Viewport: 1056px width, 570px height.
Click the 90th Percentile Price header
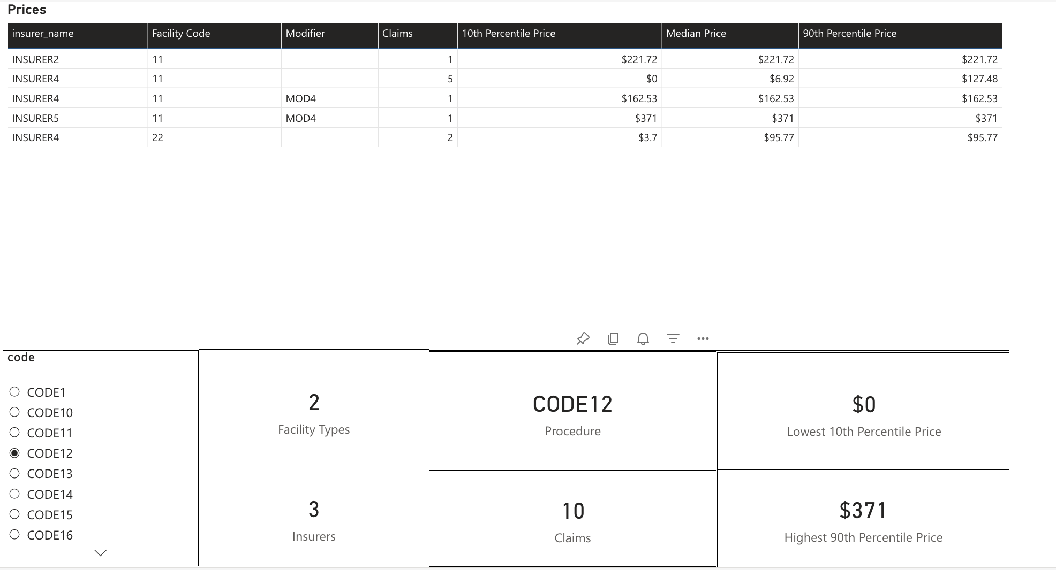849,34
